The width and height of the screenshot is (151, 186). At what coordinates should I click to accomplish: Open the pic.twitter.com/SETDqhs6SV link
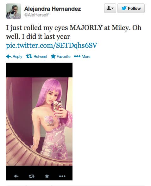click(x=52, y=46)
